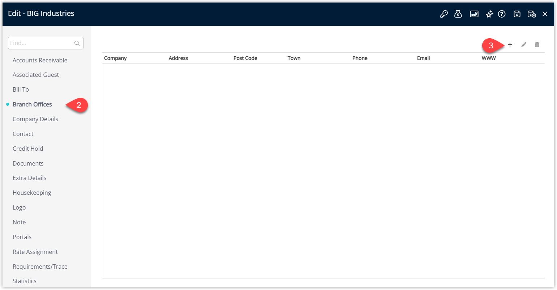Click the Email column header
The width and height of the screenshot is (557, 290).
coord(424,58)
